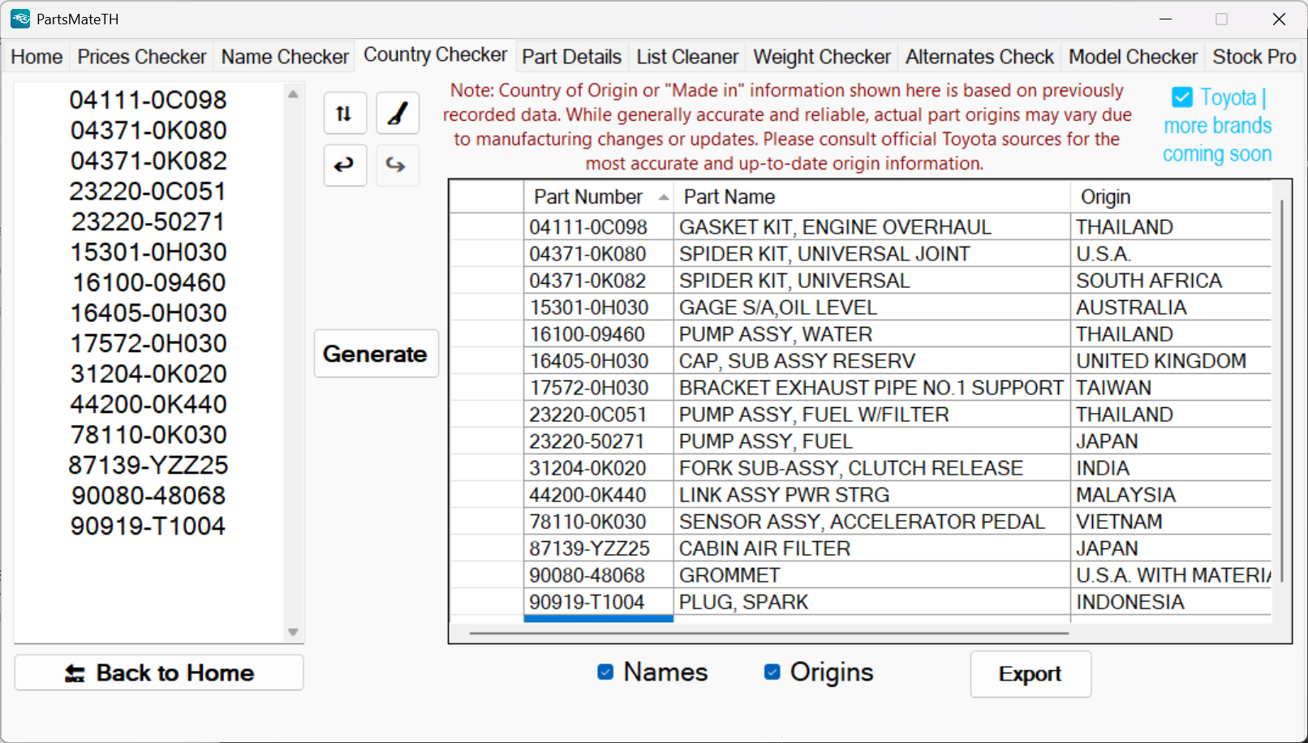The width and height of the screenshot is (1308, 743).
Task: Click the parts list scroll up arrow
Action: click(x=293, y=95)
